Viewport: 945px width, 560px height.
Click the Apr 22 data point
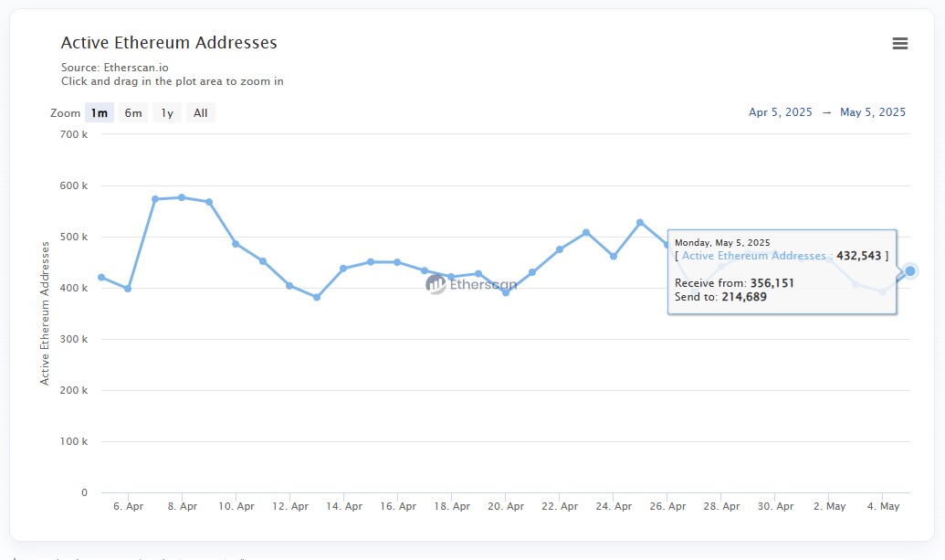click(x=560, y=249)
